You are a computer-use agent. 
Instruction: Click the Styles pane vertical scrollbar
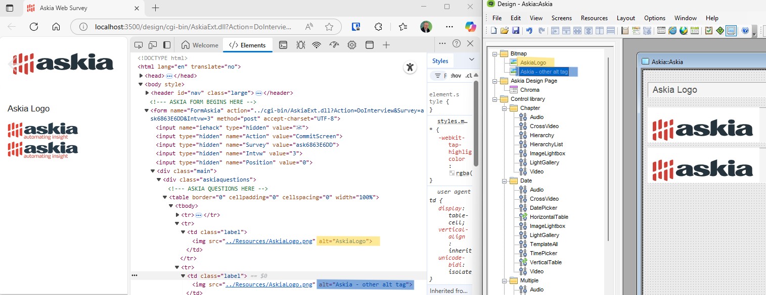pos(476,124)
